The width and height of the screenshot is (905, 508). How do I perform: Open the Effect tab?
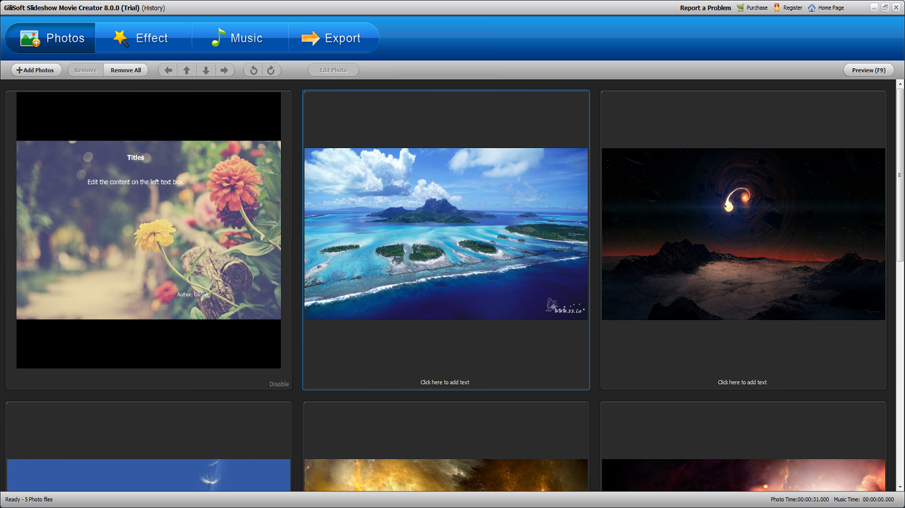(144, 38)
